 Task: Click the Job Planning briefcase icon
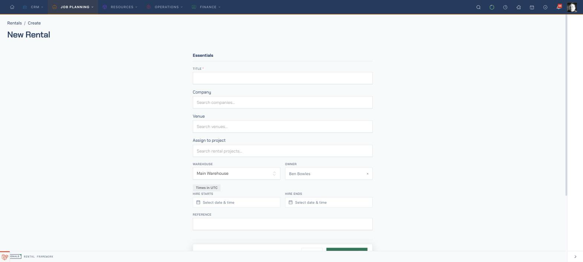tap(55, 7)
